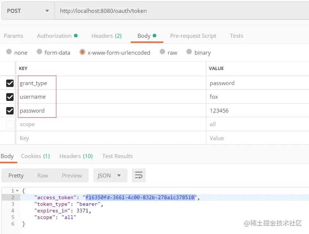309x234 pixels.
Task: Select the response Body tab
Action: click(7, 156)
